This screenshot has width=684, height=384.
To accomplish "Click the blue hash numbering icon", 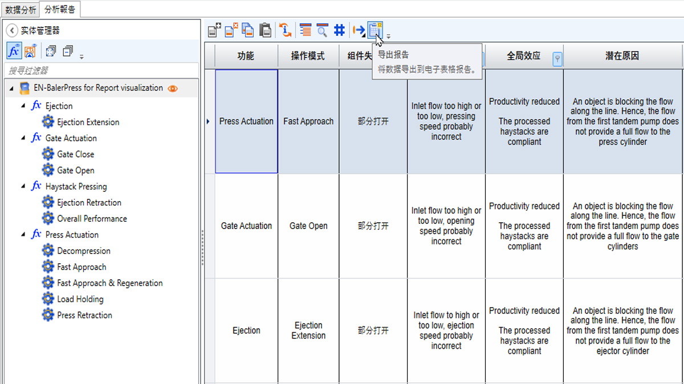I will (339, 30).
